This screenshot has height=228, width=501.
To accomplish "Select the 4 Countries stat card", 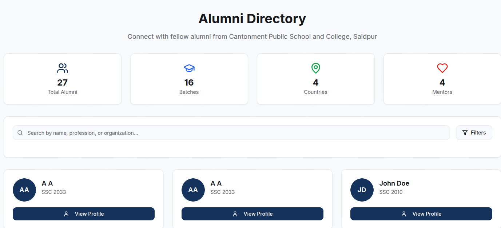I will [316, 79].
